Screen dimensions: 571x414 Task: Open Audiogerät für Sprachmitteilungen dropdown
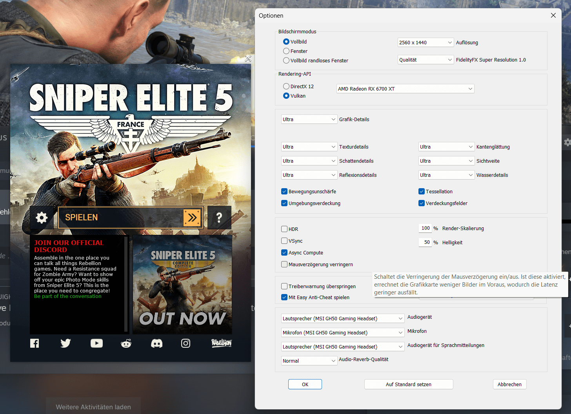coord(343,347)
